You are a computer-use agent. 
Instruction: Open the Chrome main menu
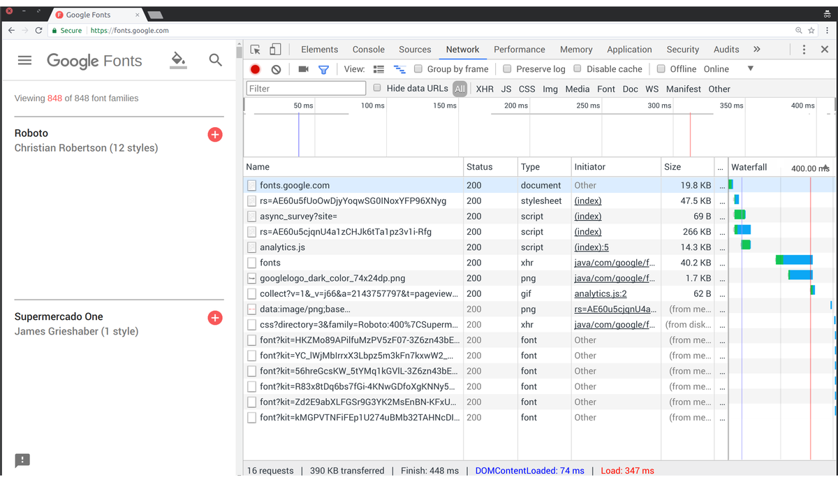(828, 31)
